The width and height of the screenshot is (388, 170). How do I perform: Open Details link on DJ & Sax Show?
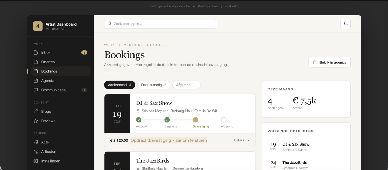pyautogui.click(x=242, y=140)
